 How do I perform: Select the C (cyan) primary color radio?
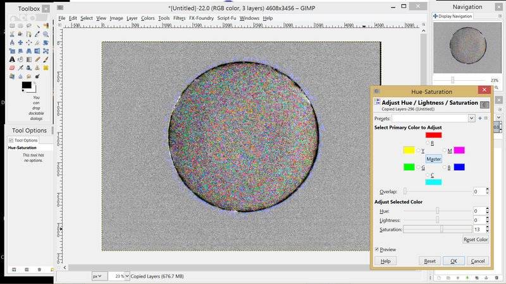coord(428,175)
